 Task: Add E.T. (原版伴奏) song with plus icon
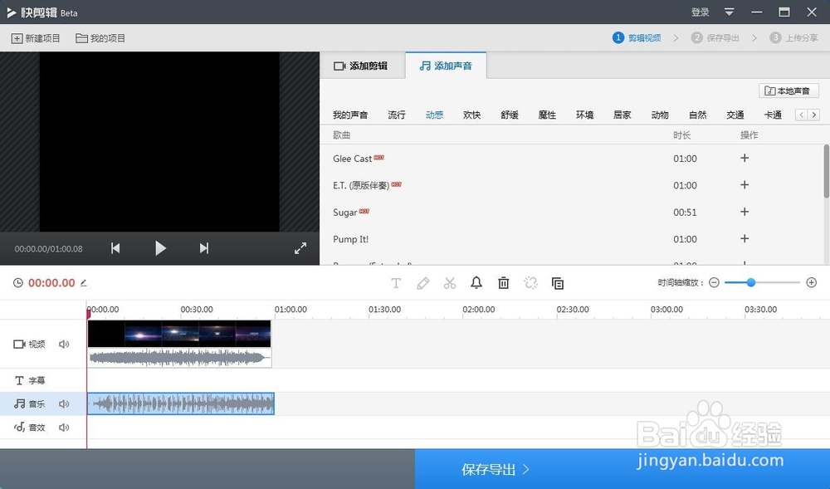745,184
